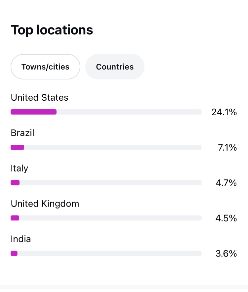The width and height of the screenshot is (248, 292).
Task: Click the India label
Action: coord(21,239)
